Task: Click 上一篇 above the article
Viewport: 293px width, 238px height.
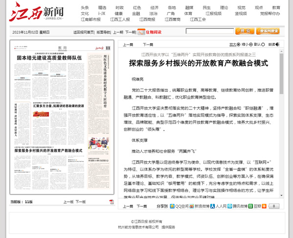Action: [128, 44]
